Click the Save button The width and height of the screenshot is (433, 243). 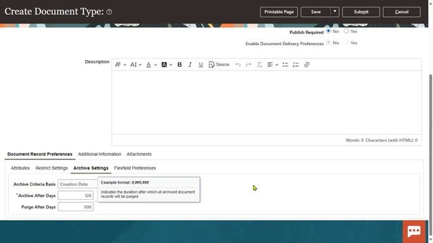[x=316, y=12]
